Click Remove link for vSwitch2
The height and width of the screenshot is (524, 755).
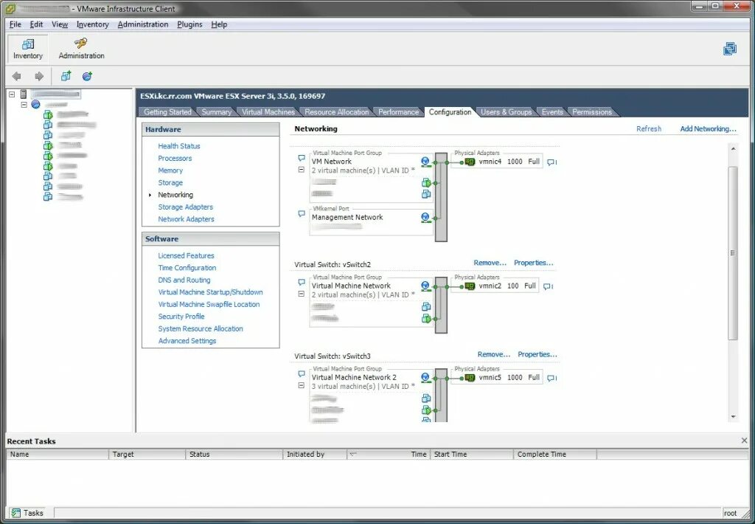490,263
